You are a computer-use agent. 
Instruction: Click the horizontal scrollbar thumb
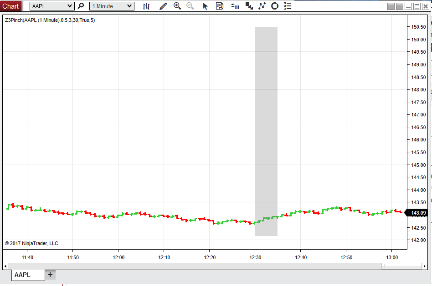click(401, 266)
